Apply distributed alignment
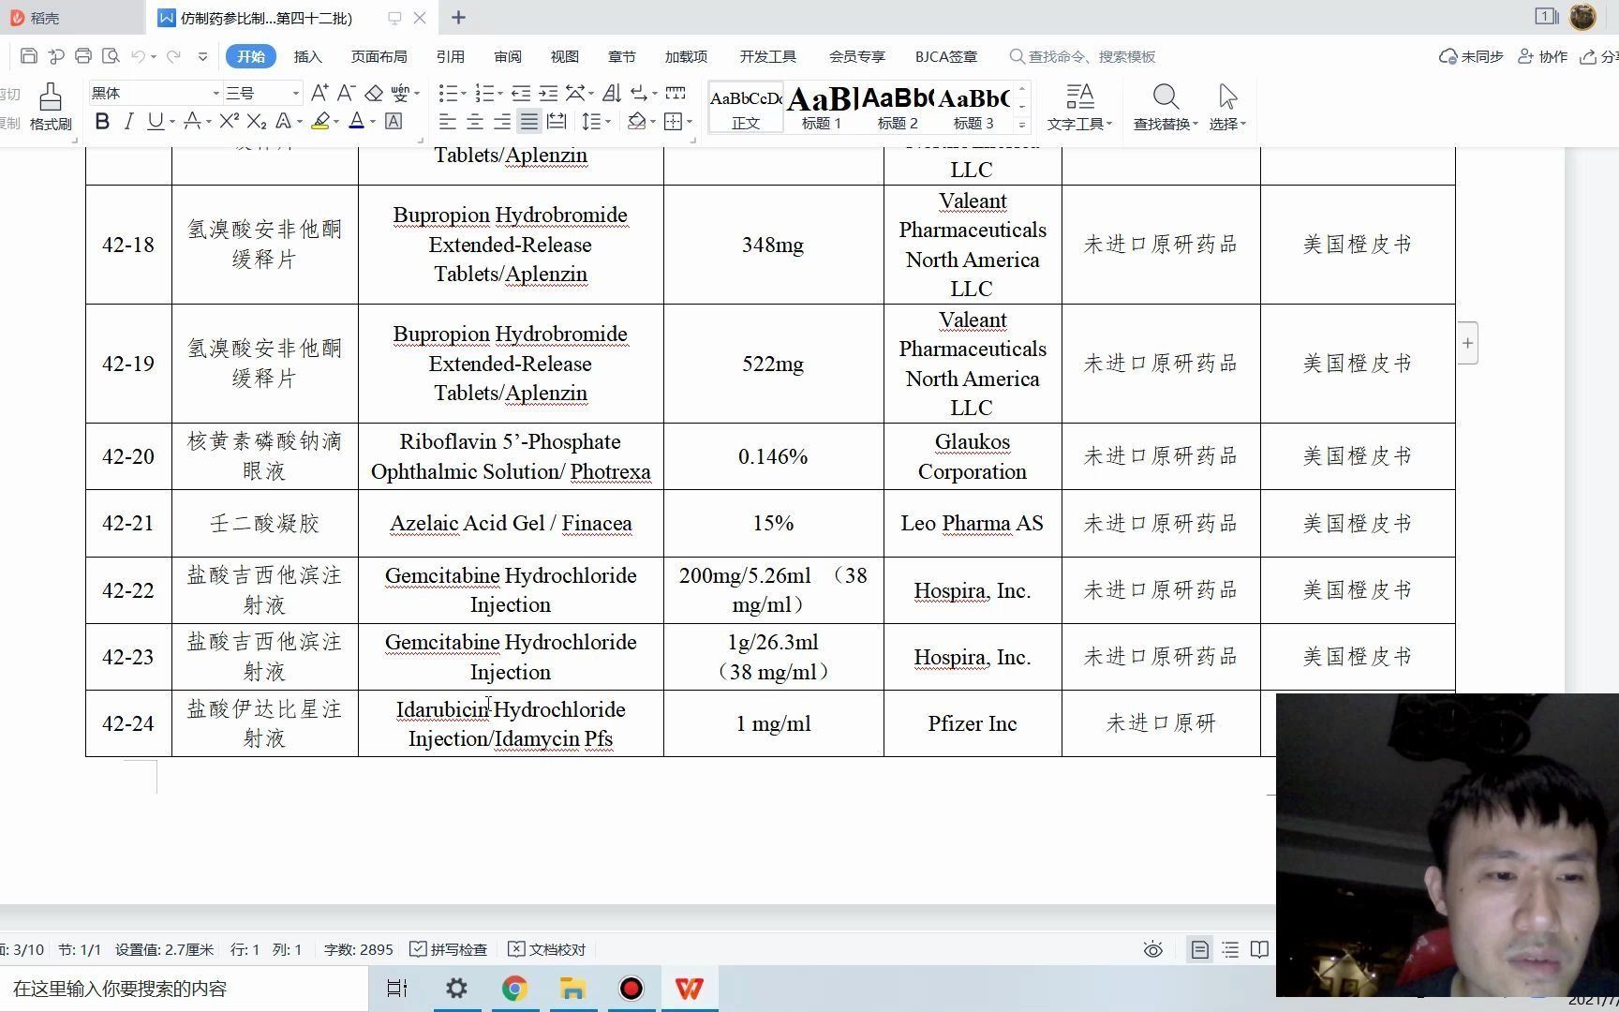 557,121
